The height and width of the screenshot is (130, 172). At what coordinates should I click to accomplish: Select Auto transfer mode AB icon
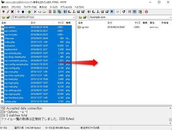click(x=59, y=12)
